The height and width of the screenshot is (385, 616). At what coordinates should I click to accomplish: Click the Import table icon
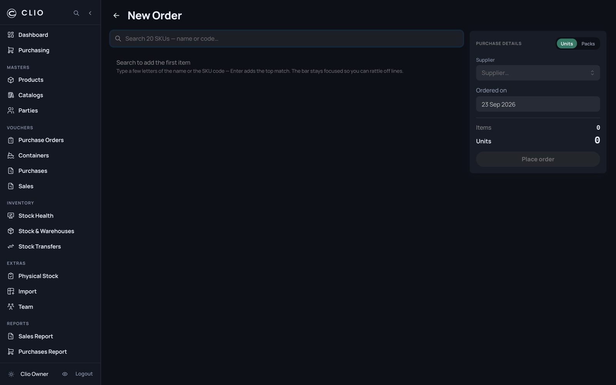coord(11,292)
